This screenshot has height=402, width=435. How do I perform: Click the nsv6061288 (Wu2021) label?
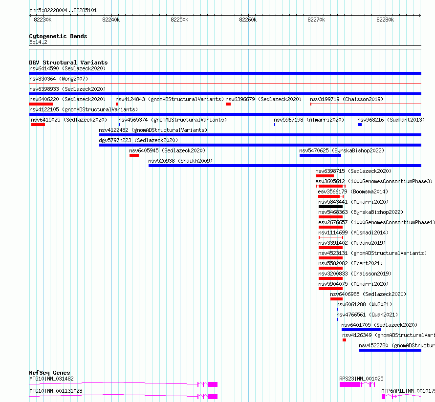pos(364,304)
